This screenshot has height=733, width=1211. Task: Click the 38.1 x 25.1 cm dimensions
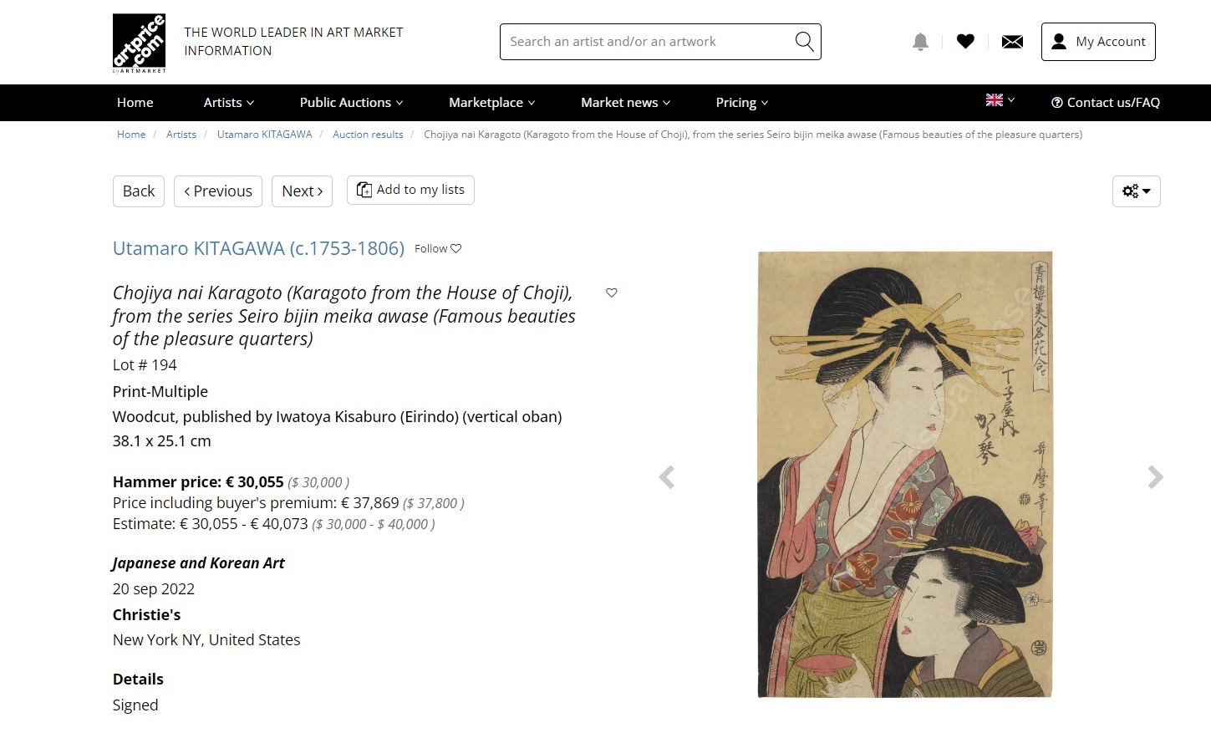coord(162,441)
